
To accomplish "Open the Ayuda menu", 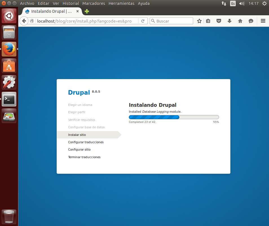I will click(144, 3).
